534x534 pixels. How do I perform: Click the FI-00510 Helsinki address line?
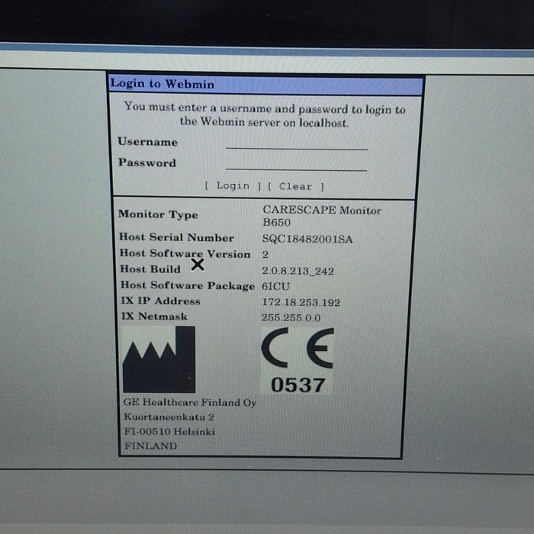tap(169, 432)
